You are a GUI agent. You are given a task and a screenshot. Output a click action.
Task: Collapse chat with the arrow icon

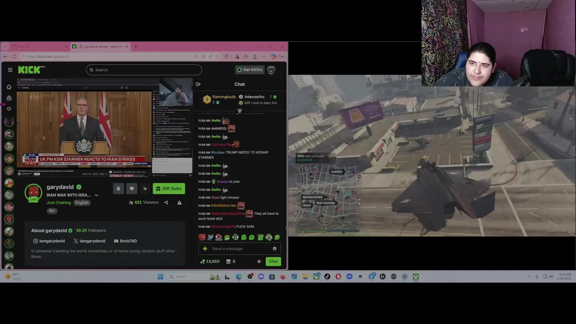pos(198,84)
